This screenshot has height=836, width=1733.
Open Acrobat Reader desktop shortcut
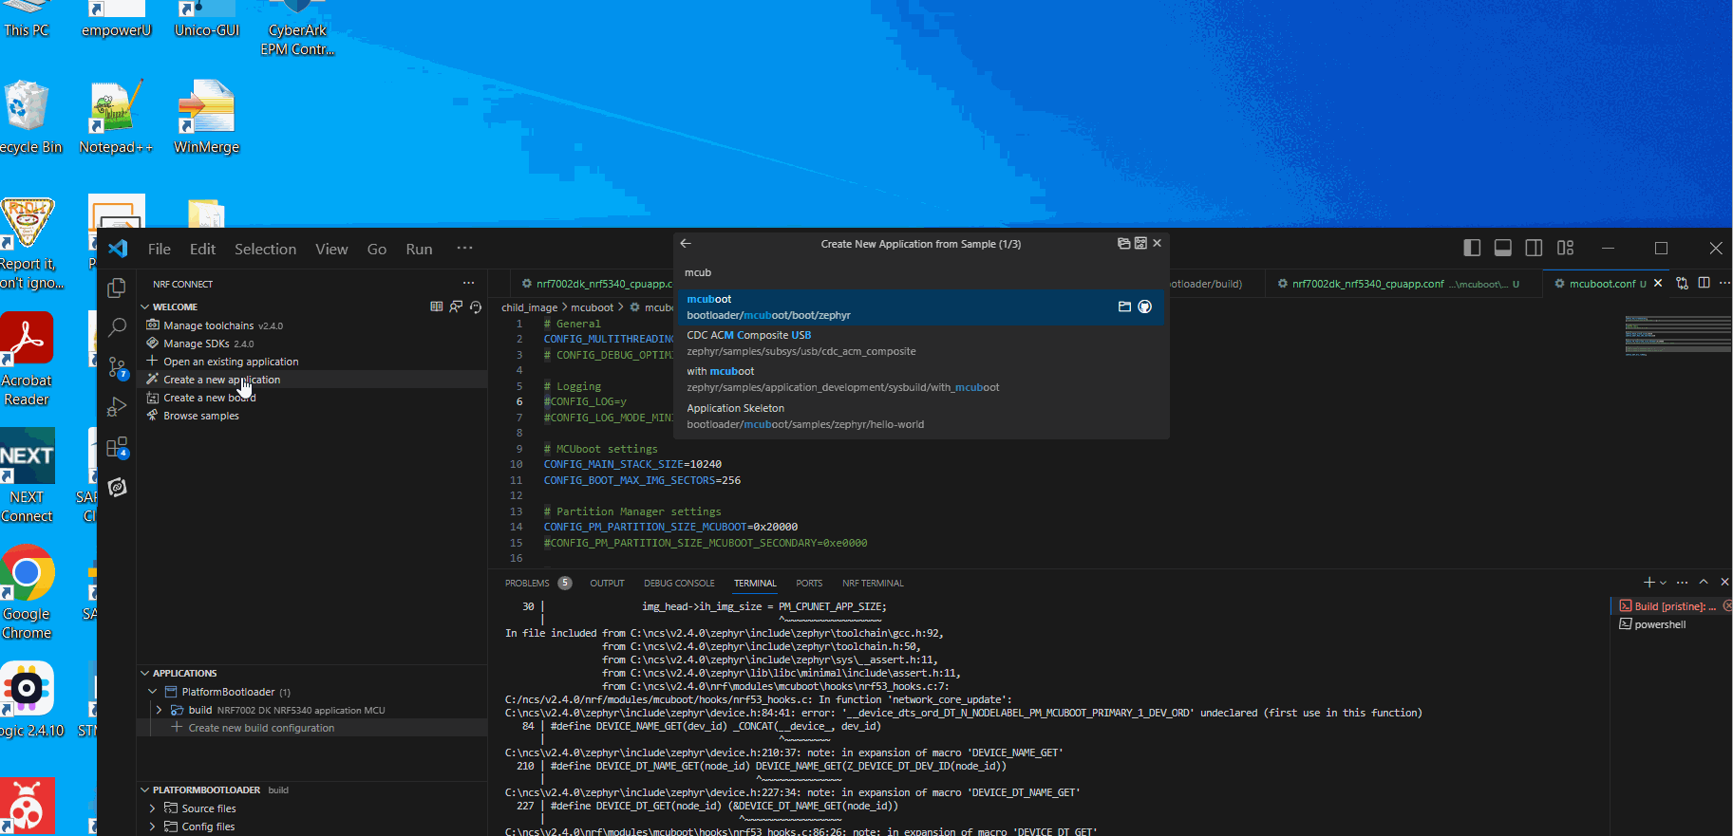(x=27, y=360)
